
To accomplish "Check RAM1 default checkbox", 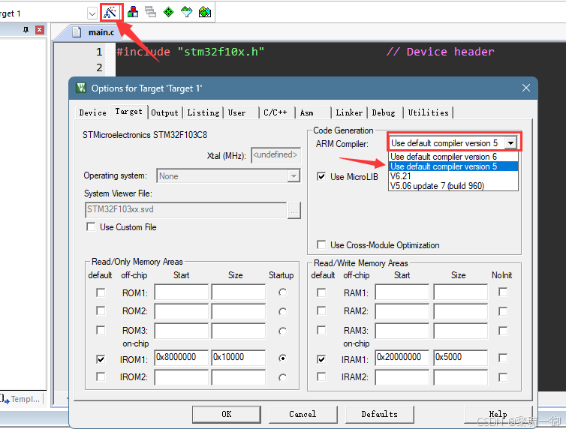I will (x=321, y=292).
